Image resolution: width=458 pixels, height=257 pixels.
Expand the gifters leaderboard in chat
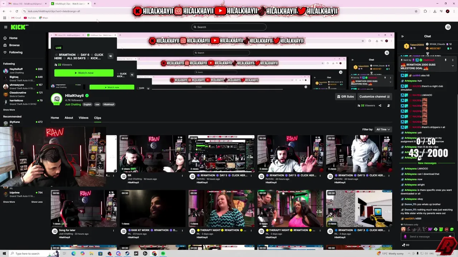(428, 54)
